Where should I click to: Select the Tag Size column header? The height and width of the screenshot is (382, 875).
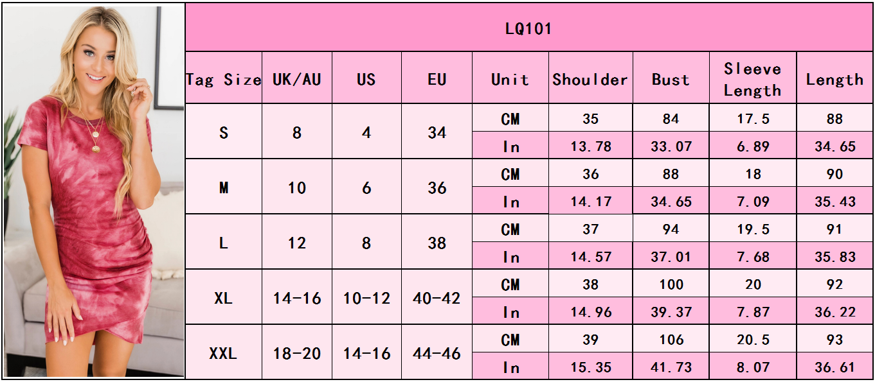[224, 80]
